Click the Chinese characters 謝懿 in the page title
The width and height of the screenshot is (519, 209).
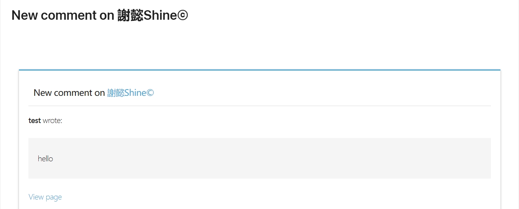[x=130, y=15]
